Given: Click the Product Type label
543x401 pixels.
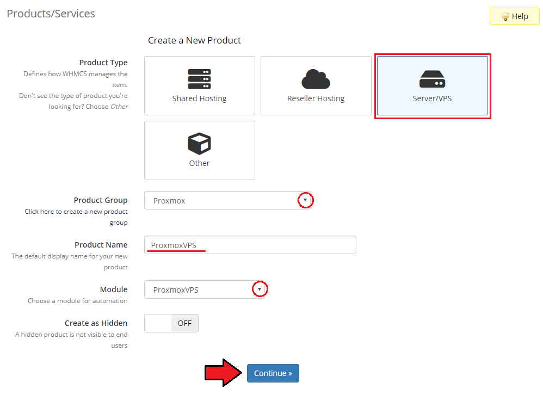Looking at the screenshot, I should click(x=103, y=63).
